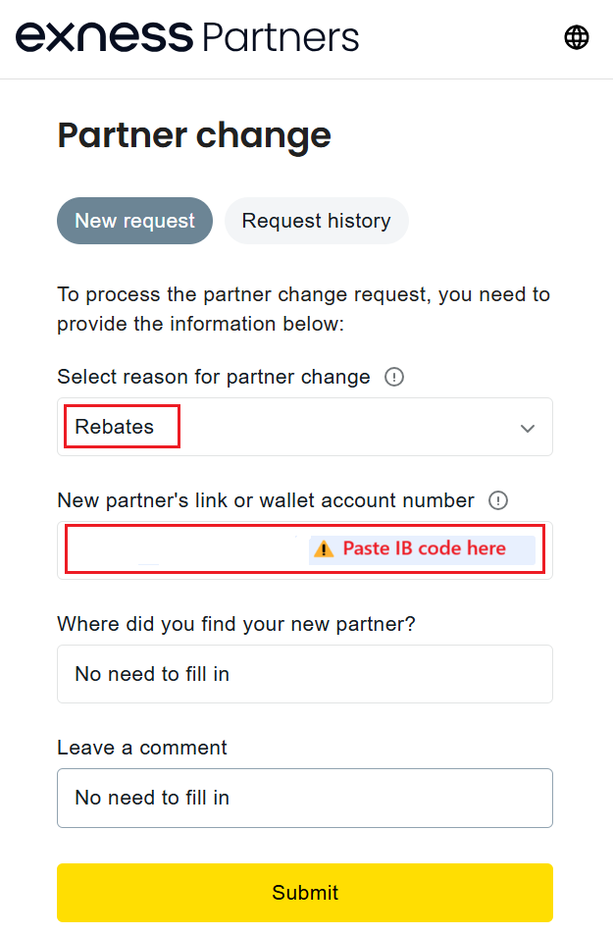Image resolution: width=613 pixels, height=934 pixels.
Task: Focus the Leave a comment field
Action: pyautogui.click(x=304, y=798)
